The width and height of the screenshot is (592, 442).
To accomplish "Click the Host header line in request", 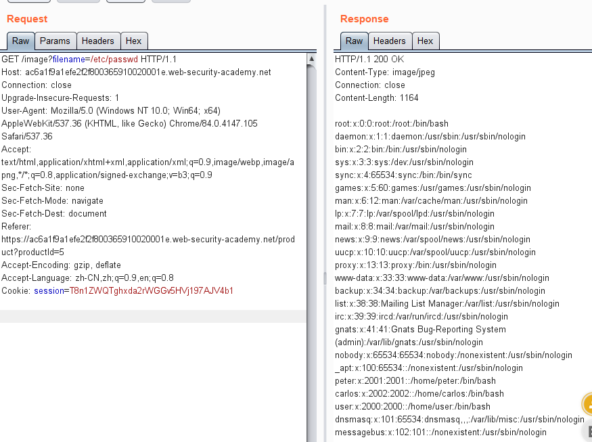I will 136,72.
